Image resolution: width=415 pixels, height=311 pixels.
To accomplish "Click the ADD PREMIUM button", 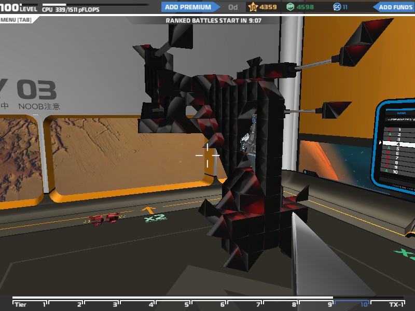I will coord(190,7).
